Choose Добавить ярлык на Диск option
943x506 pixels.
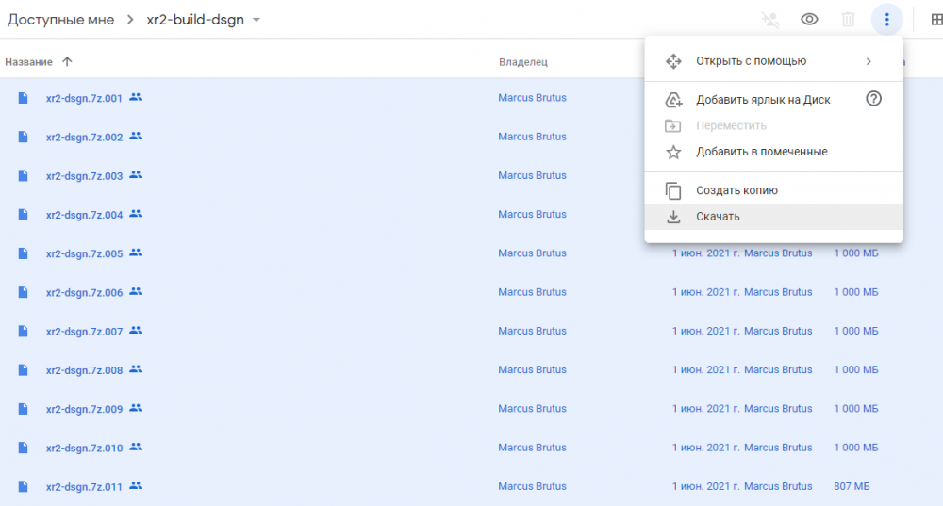coord(763,100)
